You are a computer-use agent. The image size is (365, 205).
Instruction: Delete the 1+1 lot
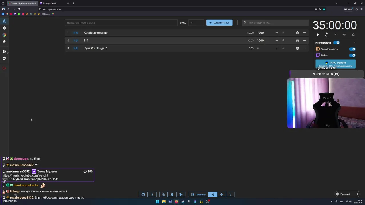point(297,40)
